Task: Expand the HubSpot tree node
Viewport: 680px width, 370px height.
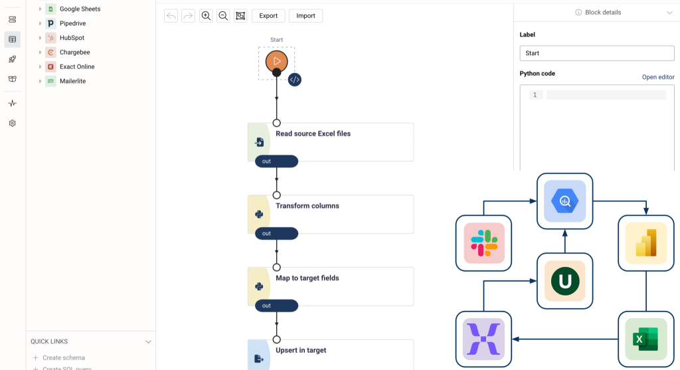Action: click(40, 38)
